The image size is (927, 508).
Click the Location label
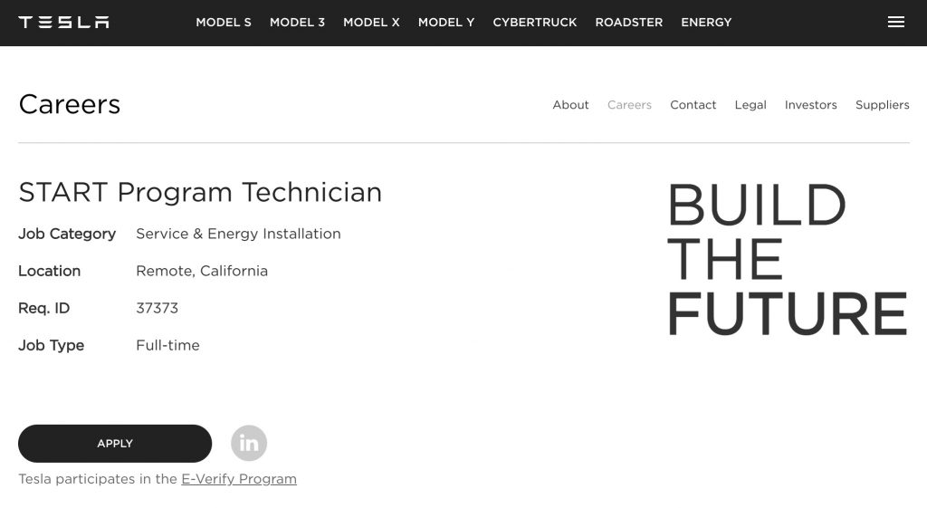(49, 271)
